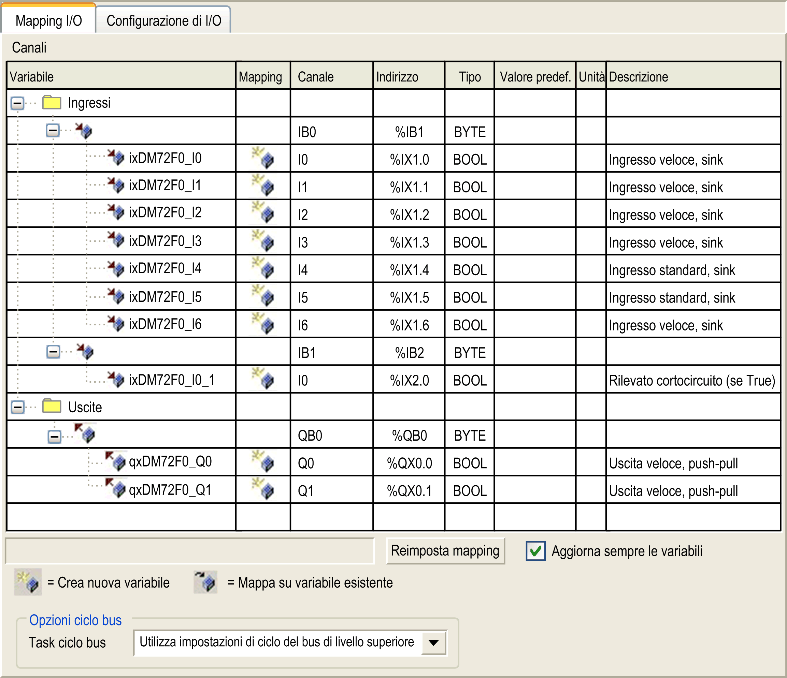The image size is (787, 678).
Task: Click the Valore predef. column header
Action: pos(535,76)
